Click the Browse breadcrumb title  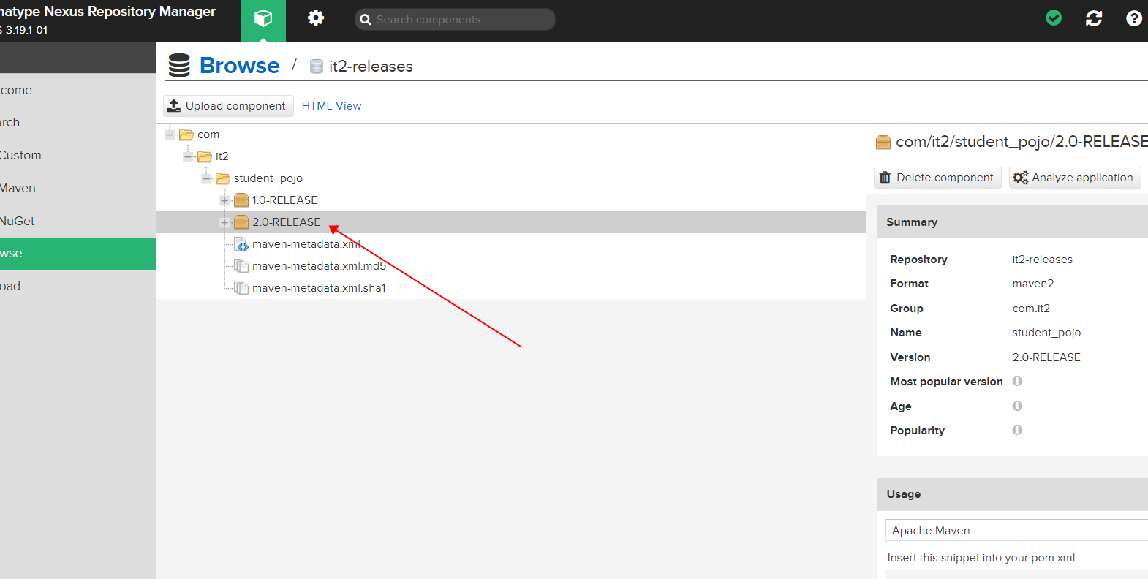(240, 66)
